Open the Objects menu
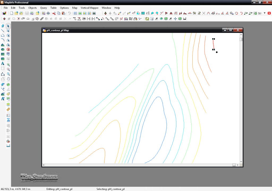272x191 pixels. (x=32, y=8)
